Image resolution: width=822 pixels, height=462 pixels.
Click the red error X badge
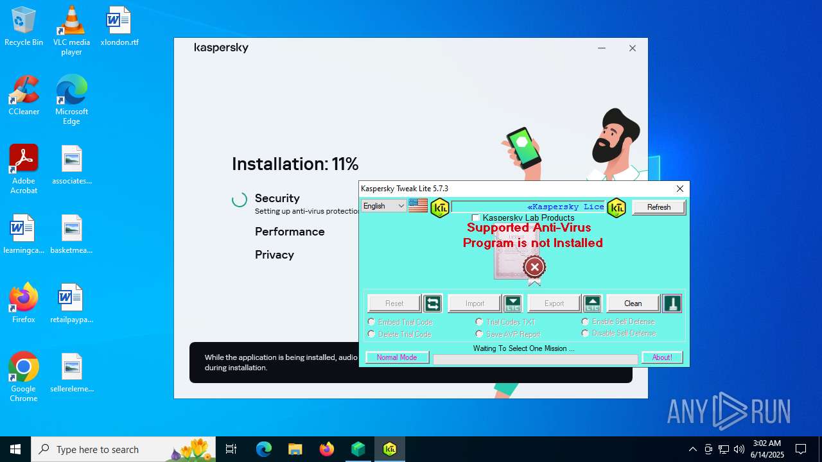pos(534,267)
